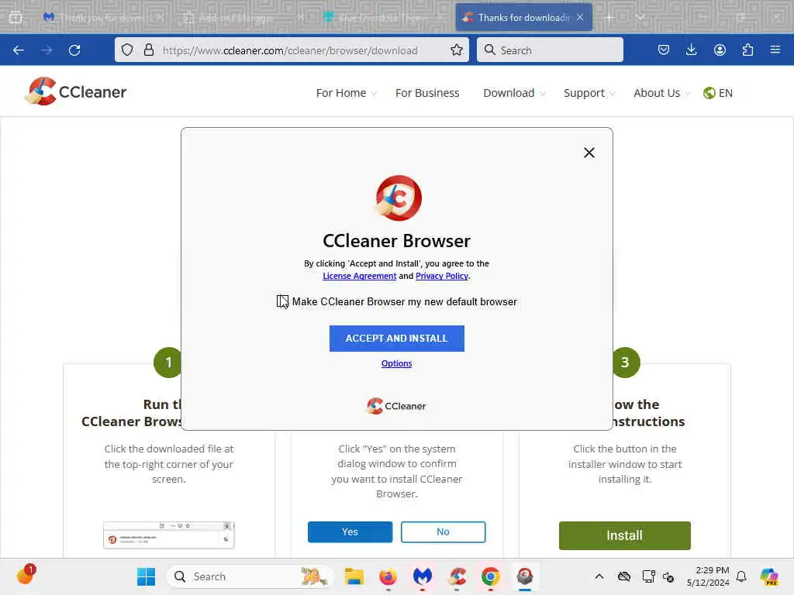Click the muted volume tray icon
Screen dimensions: 794x595
pos(668,576)
